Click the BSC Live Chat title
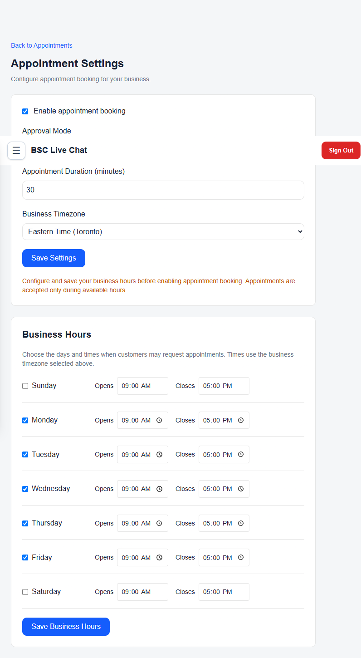Viewport: 361px width, 658px height. coord(59,150)
